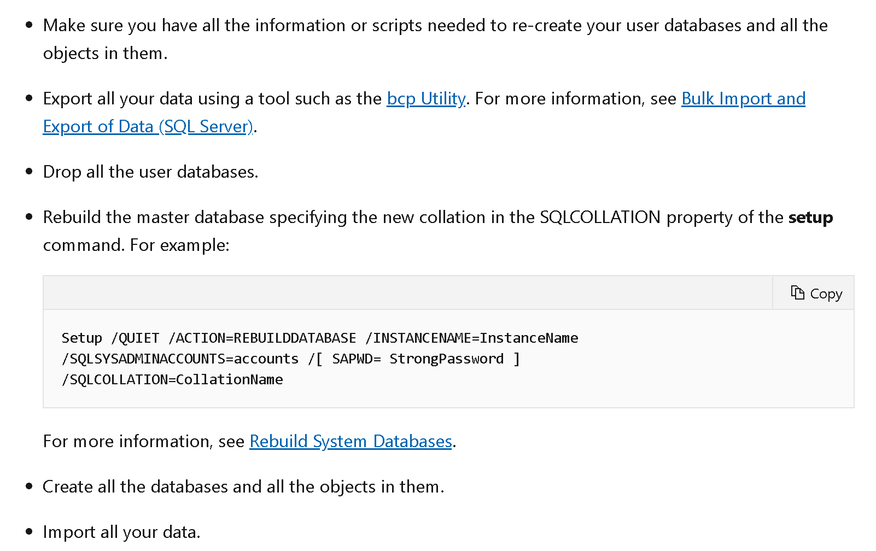Image resolution: width=876 pixels, height=551 pixels.
Task: Click the Setup /QUIET text in code
Action: coord(110,338)
